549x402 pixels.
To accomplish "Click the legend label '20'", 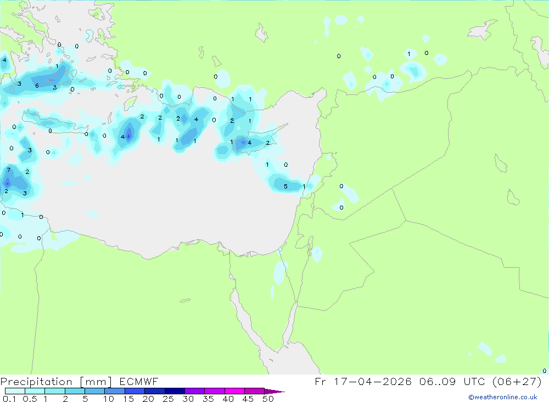I will [x=148, y=399].
